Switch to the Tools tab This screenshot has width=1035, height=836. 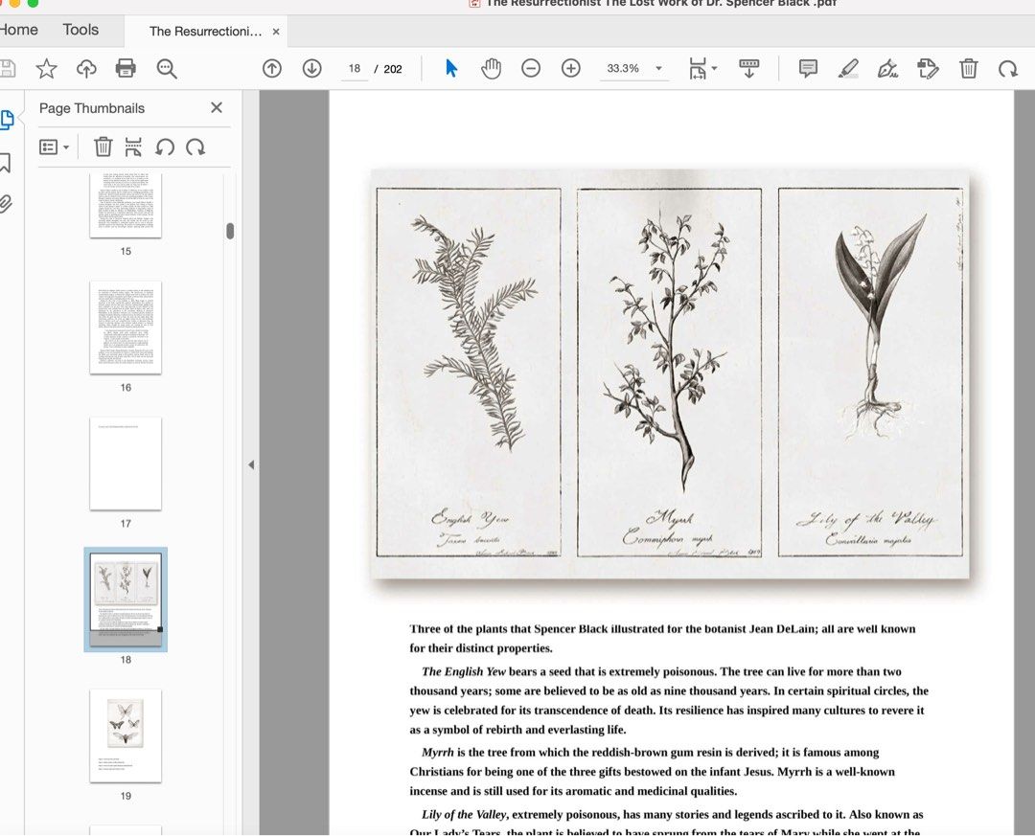(x=80, y=30)
